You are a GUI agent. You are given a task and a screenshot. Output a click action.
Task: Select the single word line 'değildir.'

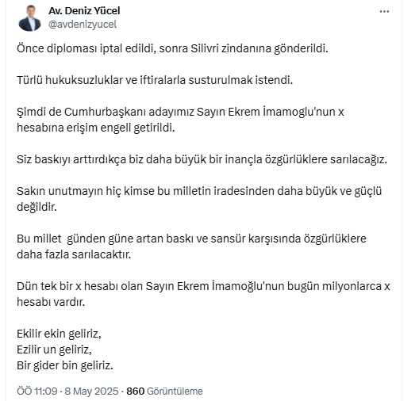click(x=37, y=207)
